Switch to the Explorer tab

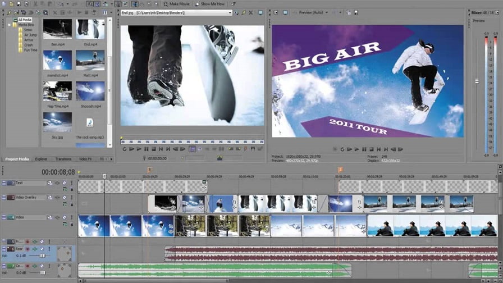41,159
